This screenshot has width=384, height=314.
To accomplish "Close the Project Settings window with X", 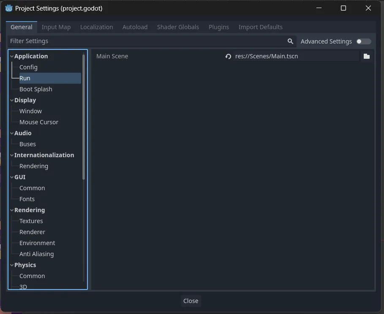I will (368, 8).
